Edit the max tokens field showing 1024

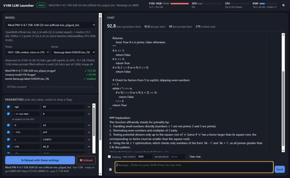(144, 157)
